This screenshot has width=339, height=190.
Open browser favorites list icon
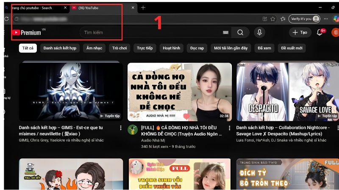click(283, 19)
